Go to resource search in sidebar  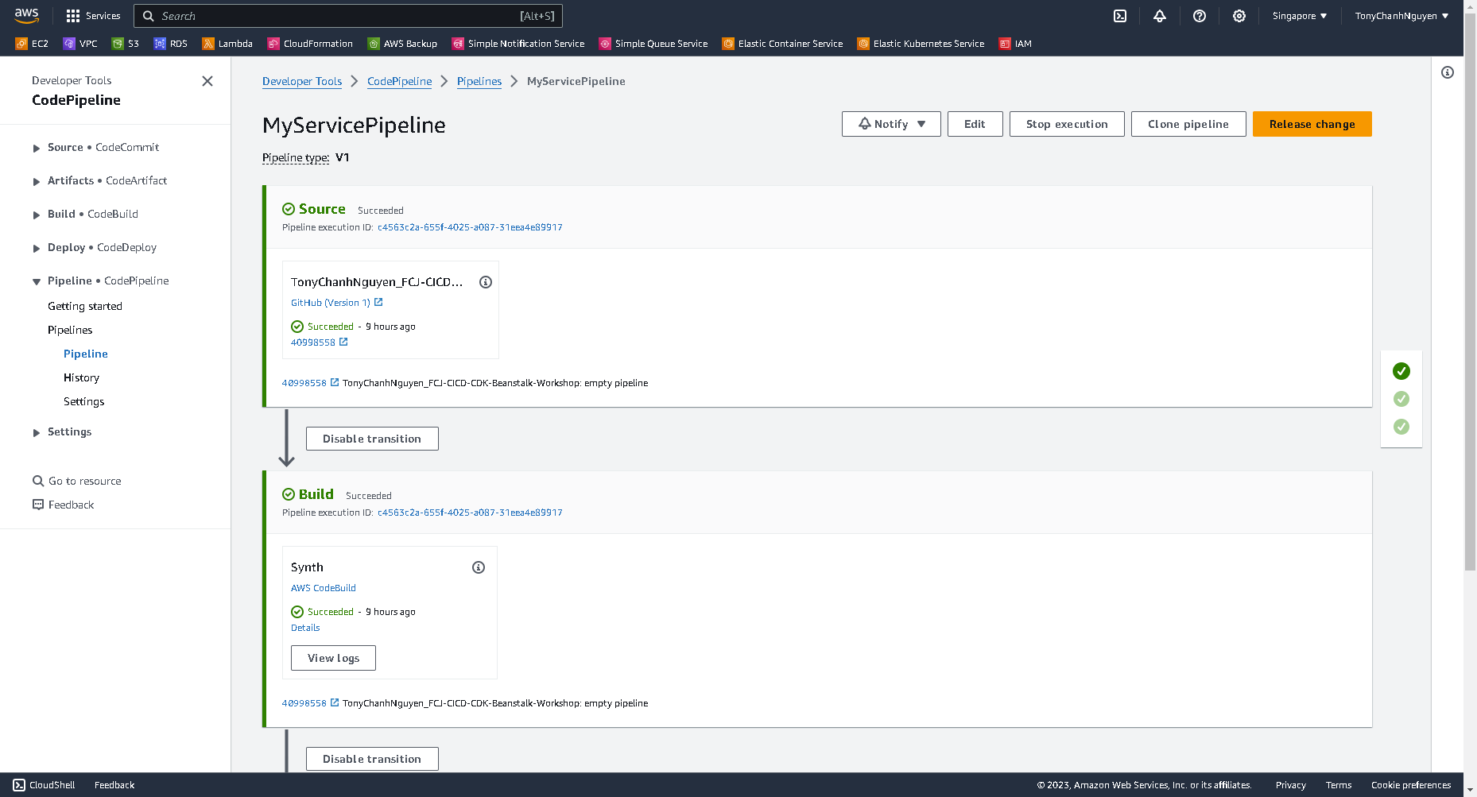[x=77, y=481]
